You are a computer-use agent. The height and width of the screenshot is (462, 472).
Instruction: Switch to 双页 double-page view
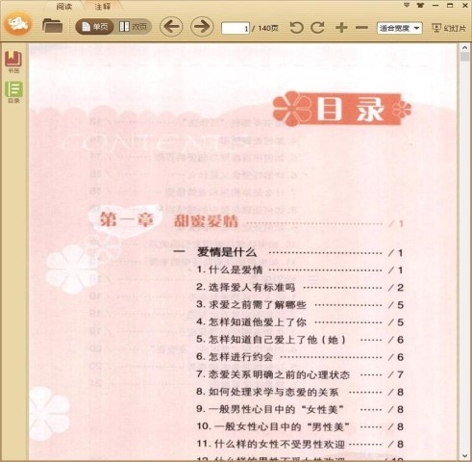[x=133, y=27]
